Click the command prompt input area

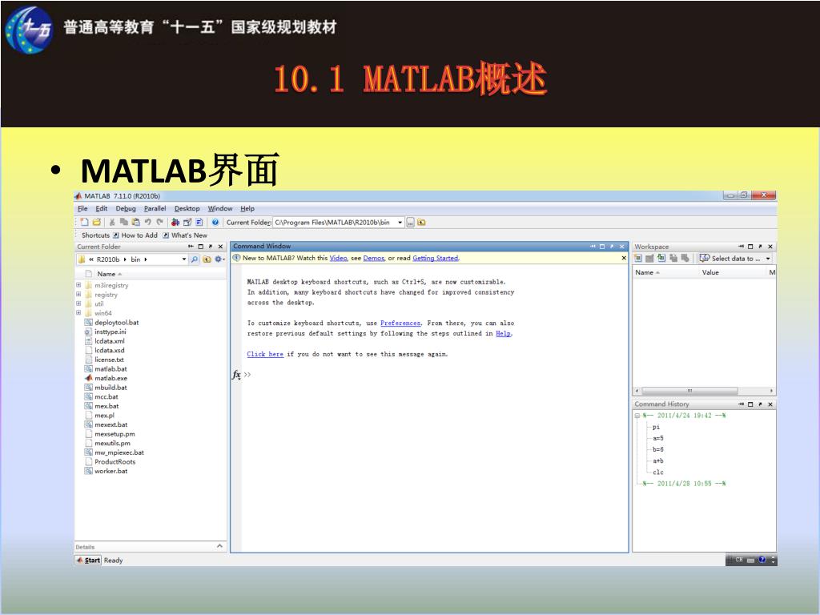(x=434, y=375)
